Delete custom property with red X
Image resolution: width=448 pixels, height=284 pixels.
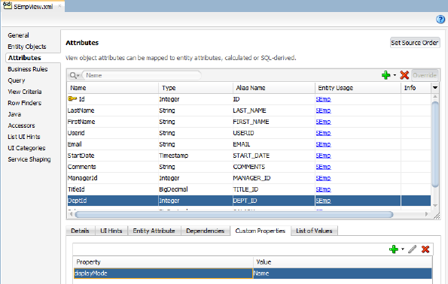click(425, 249)
